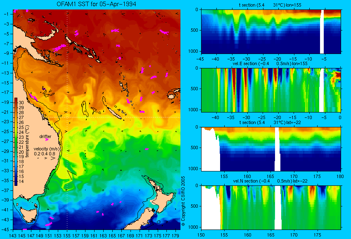Click the 'vel.N section (-0.4 0.5m/s) lat=-22' title

click(270, 181)
